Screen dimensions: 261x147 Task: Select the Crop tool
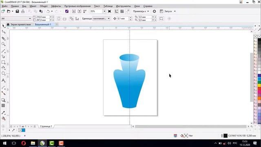point(3,38)
